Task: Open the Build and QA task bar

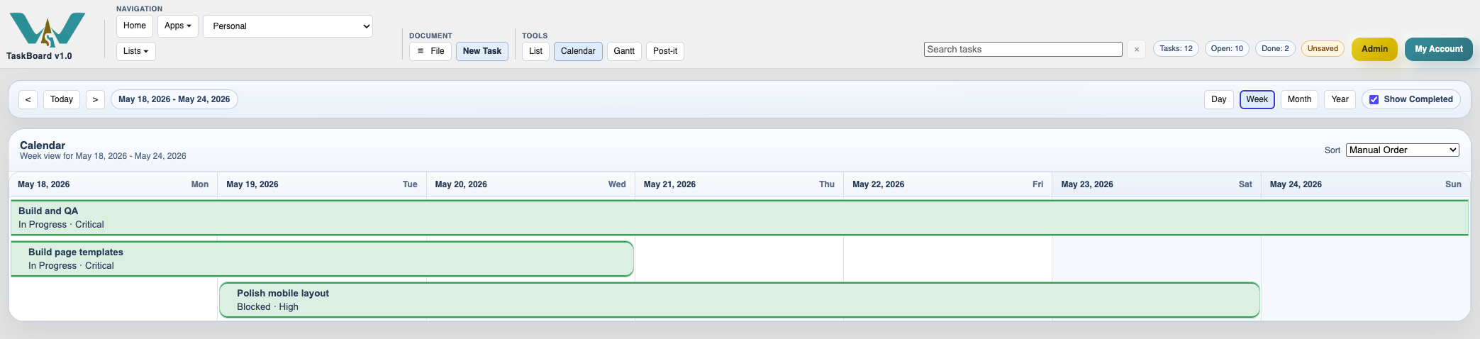Action: [x=739, y=218]
